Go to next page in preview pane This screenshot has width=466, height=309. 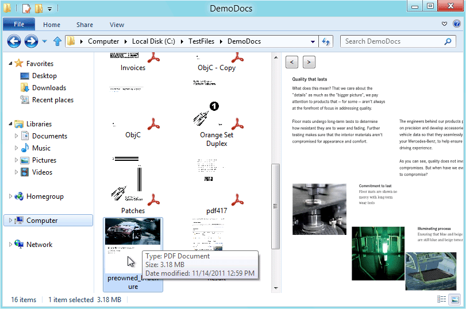coord(309,62)
